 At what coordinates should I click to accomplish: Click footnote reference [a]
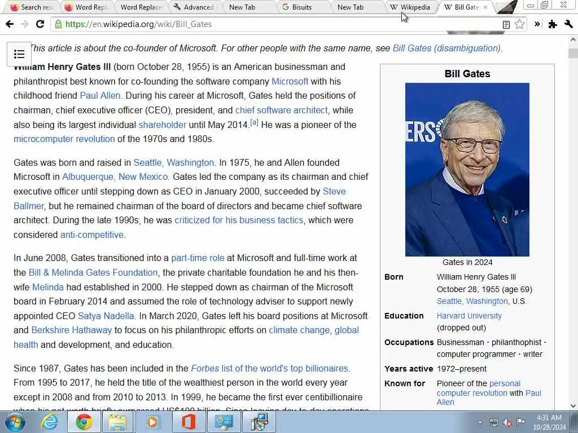[x=254, y=122]
